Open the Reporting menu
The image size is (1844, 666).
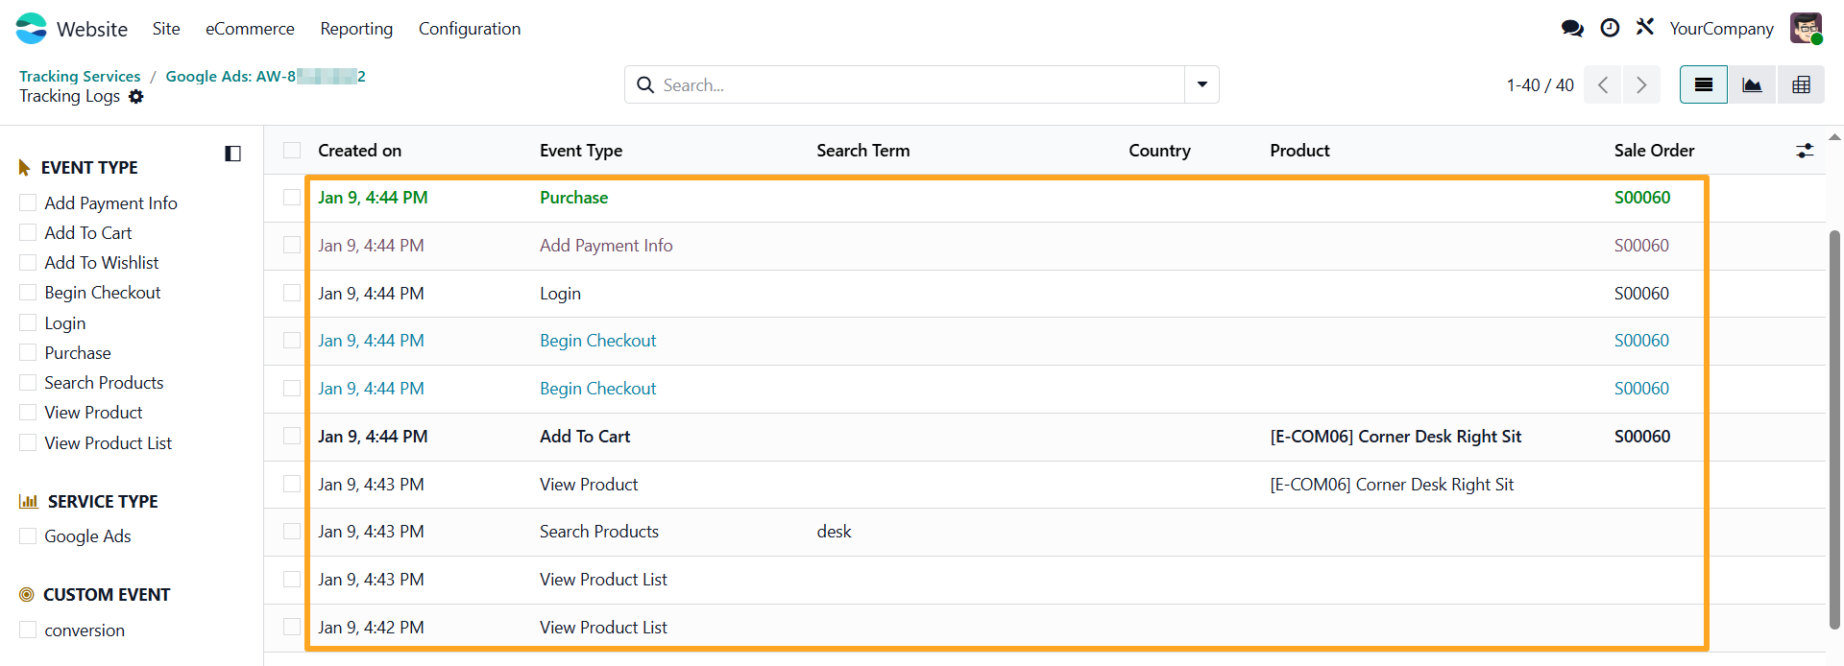coord(356,29)
